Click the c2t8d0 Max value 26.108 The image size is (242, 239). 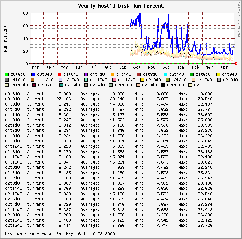pos(205,183)
